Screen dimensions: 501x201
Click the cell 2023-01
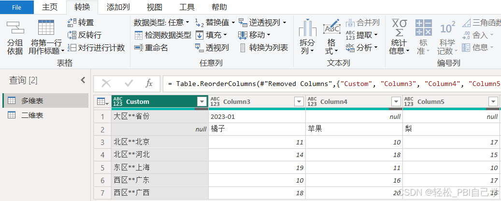click(257, 116)
